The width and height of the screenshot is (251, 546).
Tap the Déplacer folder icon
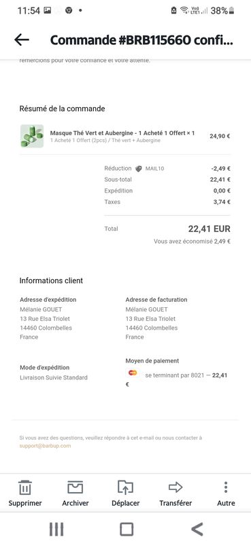pyautogui.click(x=125, y=487)
